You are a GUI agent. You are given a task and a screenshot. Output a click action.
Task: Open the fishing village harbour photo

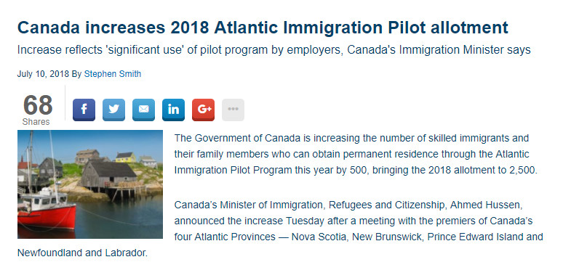click(x=90, y=184)
